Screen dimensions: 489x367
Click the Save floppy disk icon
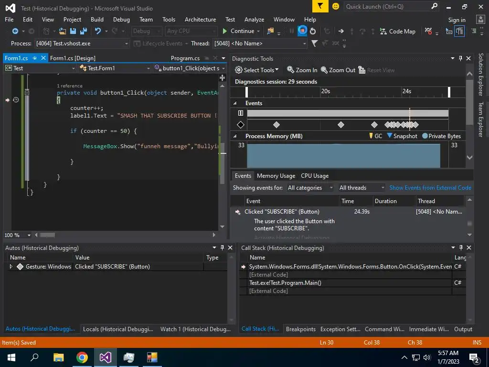(x=73, y=31)
